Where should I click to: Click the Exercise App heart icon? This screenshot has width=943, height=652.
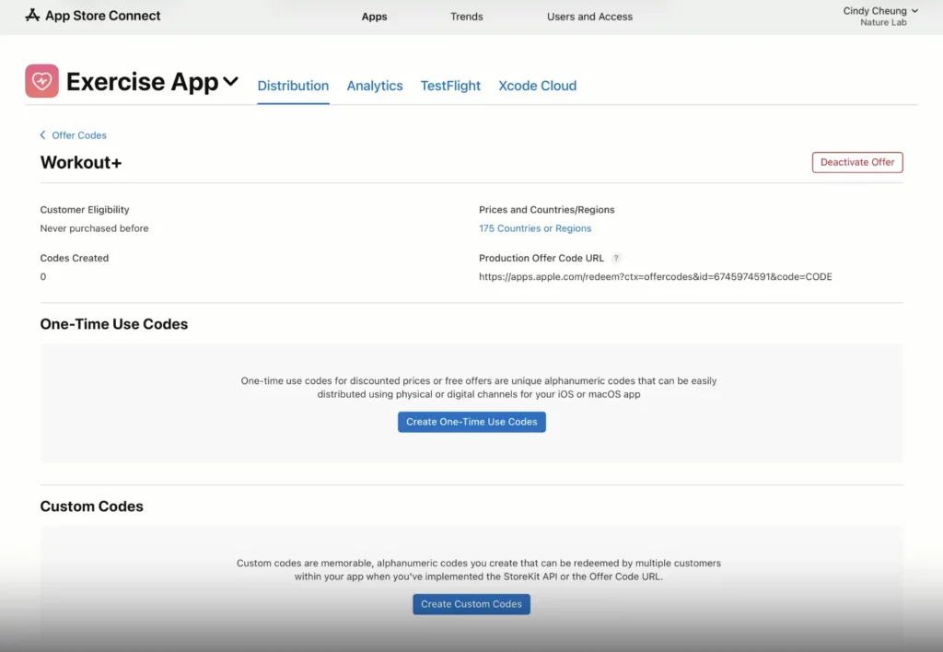pyautogui.click(x=42, y=81)
